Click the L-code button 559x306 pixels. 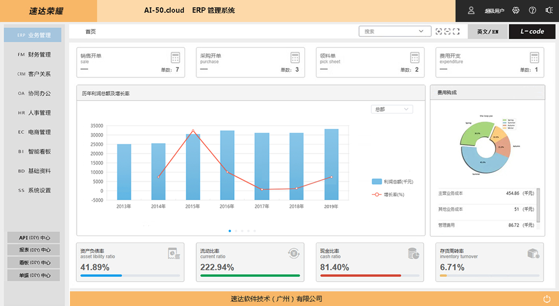click(x=532, y=32)
